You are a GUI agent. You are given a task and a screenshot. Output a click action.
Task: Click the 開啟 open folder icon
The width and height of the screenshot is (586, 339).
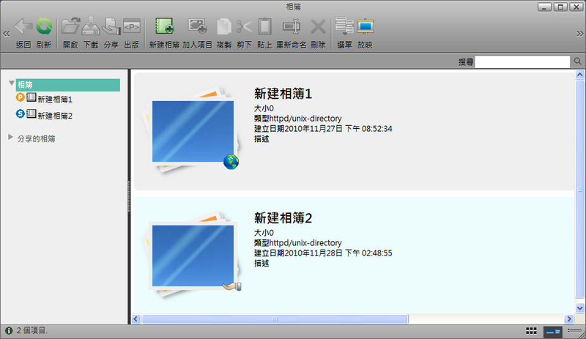(x=70, y=28)
